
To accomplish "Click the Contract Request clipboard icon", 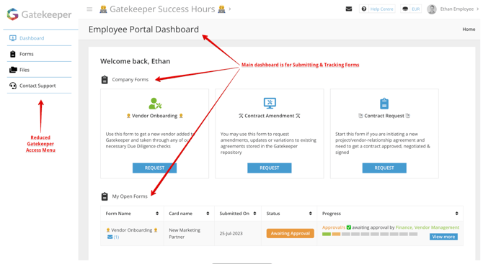I will click(384, 104).
